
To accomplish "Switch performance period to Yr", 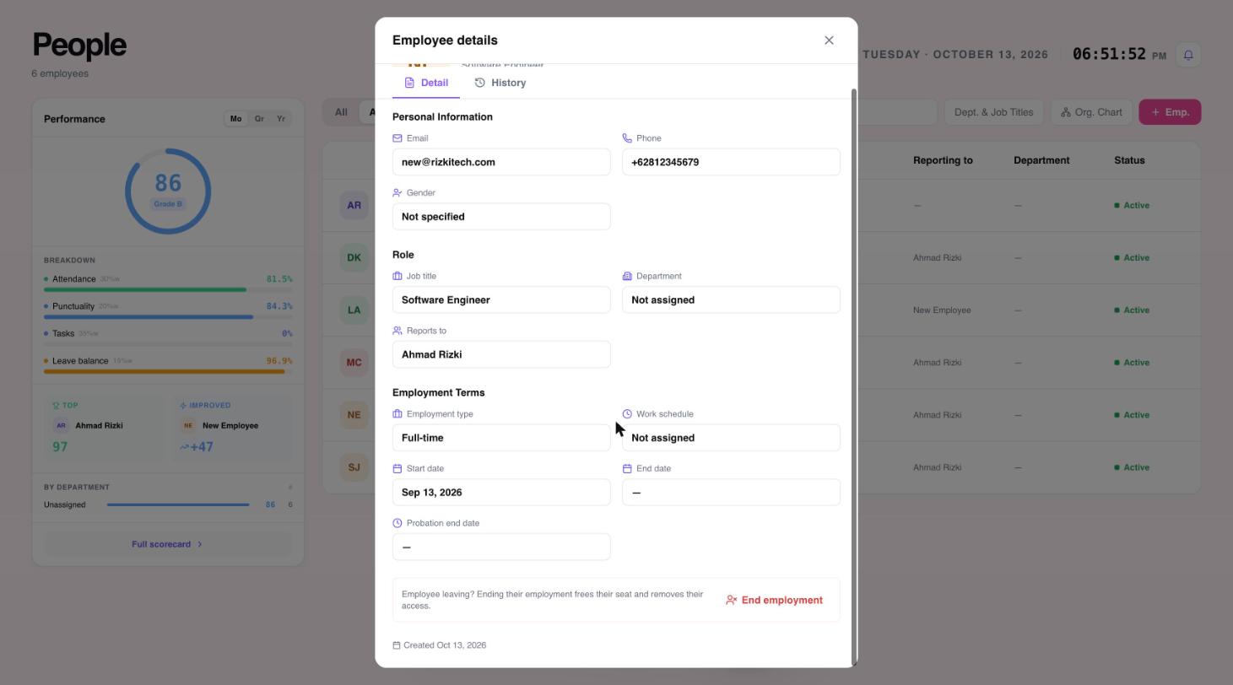I will (x=281, y=119).
